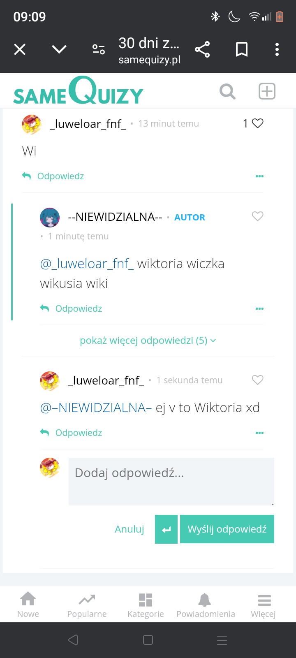Open the search magnifier icon

point(227,91)
